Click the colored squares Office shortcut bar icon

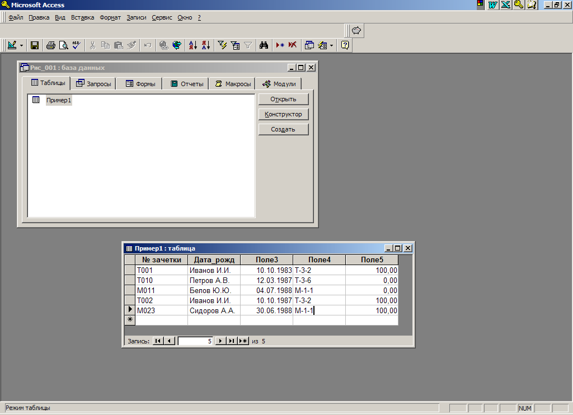[480, 4]
